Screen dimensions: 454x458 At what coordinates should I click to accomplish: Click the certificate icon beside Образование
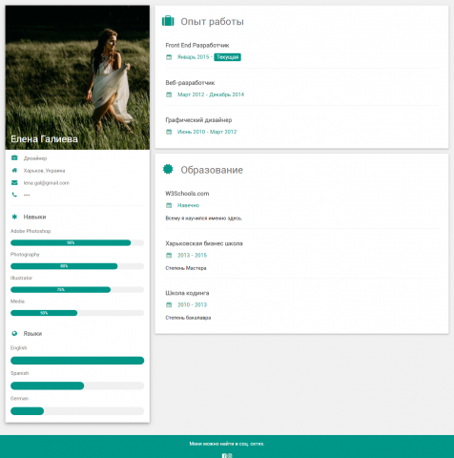(x=168, y=169)
